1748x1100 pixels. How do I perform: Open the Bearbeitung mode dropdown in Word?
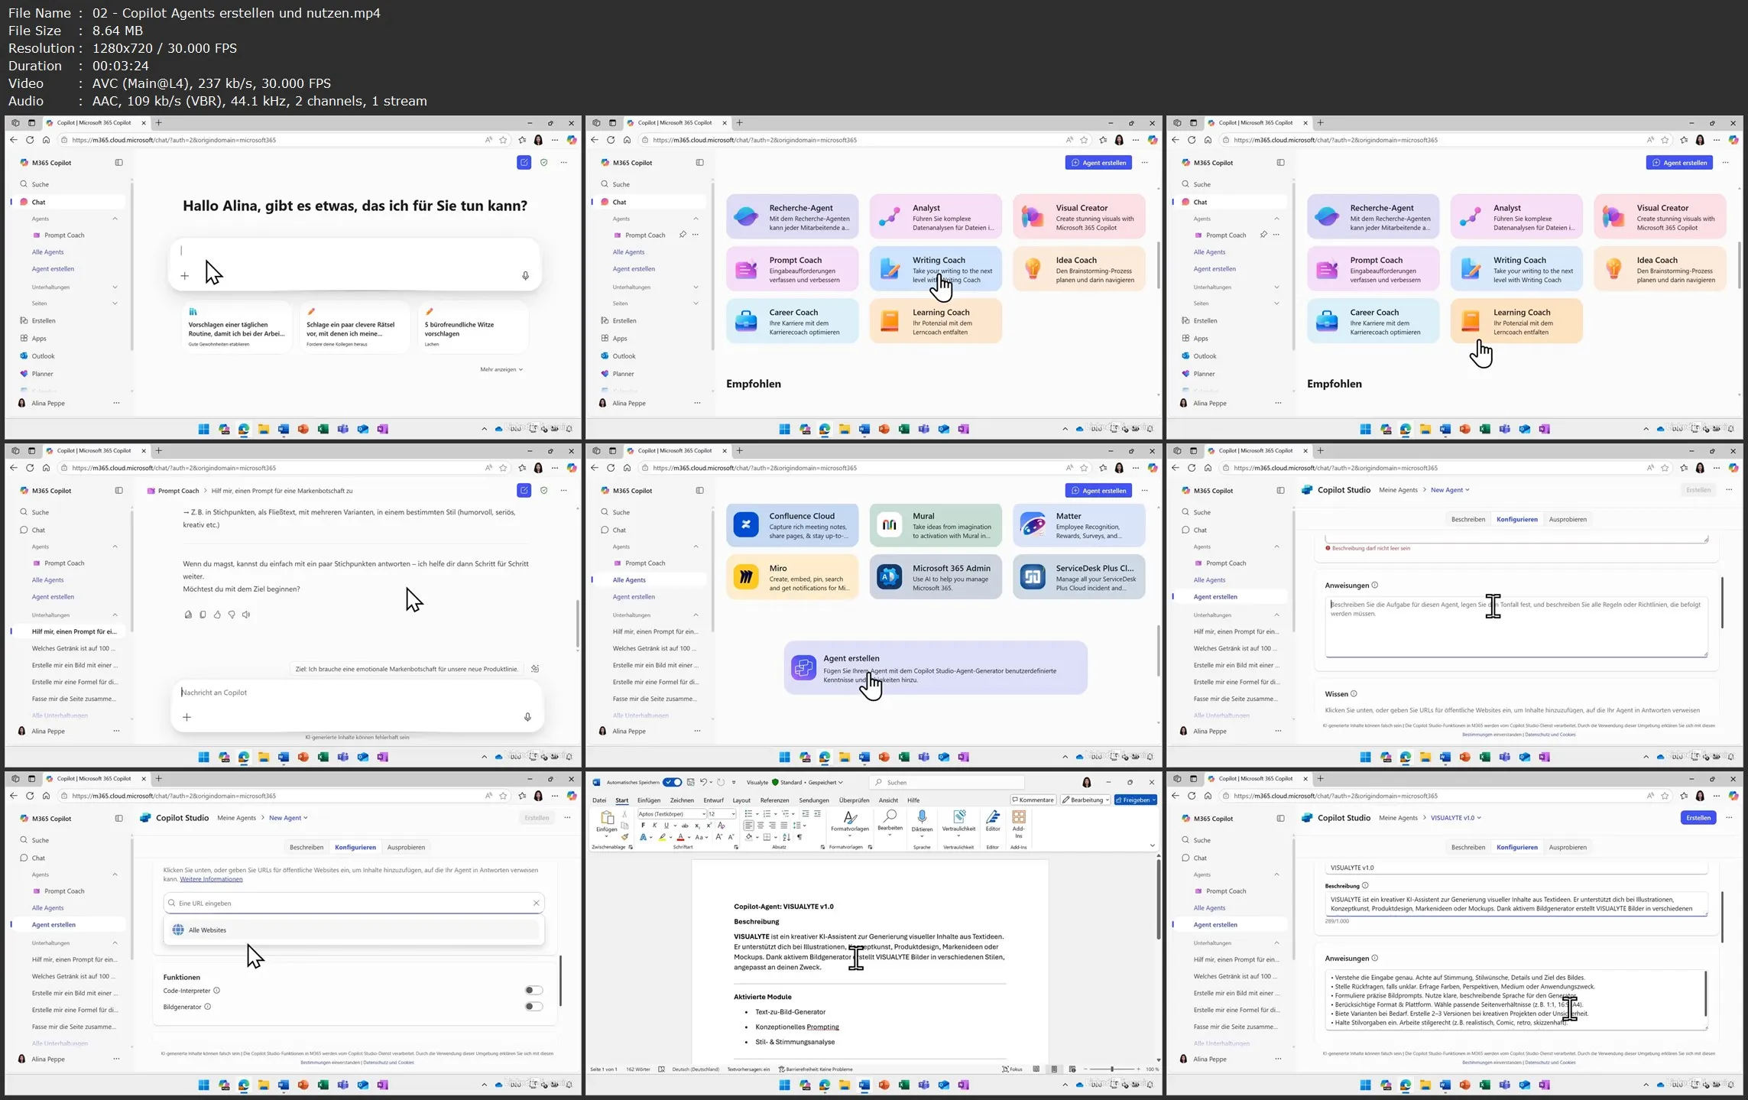1085,800
